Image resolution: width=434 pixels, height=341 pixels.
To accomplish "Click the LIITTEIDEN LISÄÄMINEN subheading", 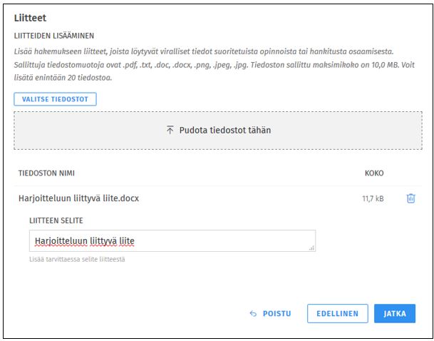I will point(54,35).
